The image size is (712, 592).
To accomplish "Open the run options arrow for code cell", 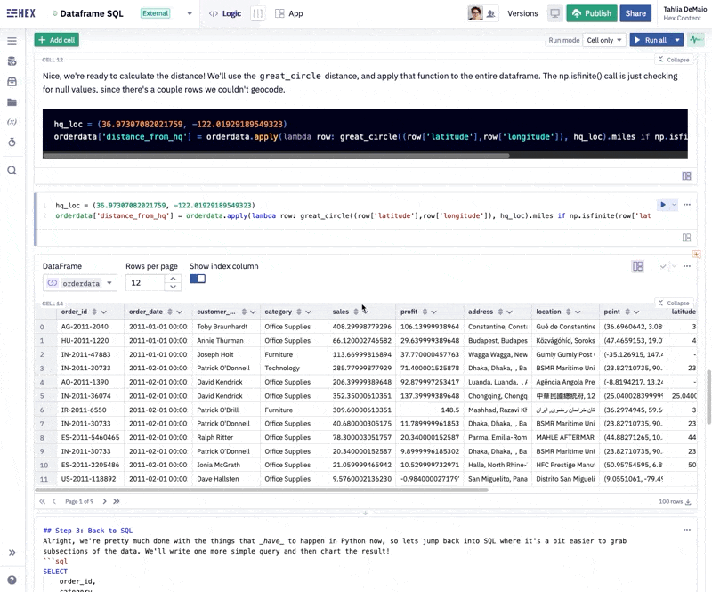I will [x=675, y=205].
